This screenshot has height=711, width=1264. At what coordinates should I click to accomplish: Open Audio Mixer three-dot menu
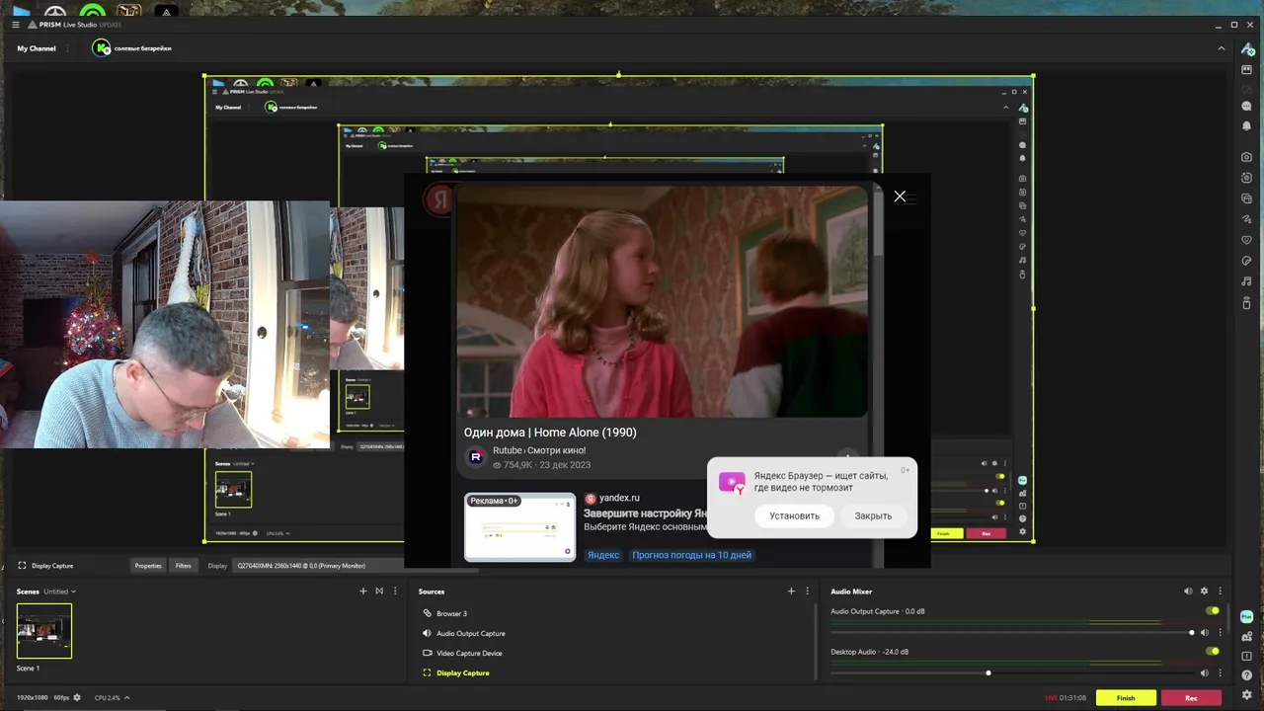click(x=1220, y=592)
